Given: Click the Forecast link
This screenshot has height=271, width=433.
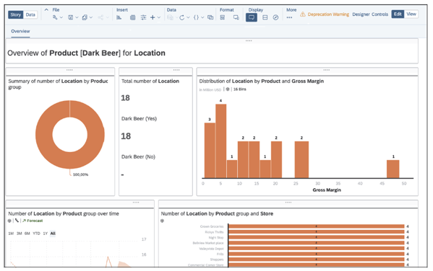Looking at the screenshot, I should 35,221.
